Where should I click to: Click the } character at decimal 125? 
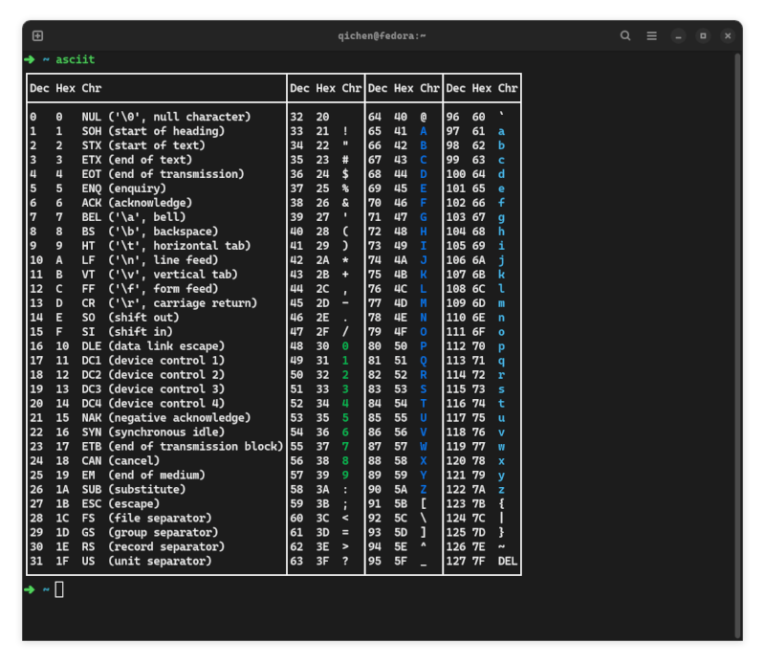pos(501,532)
